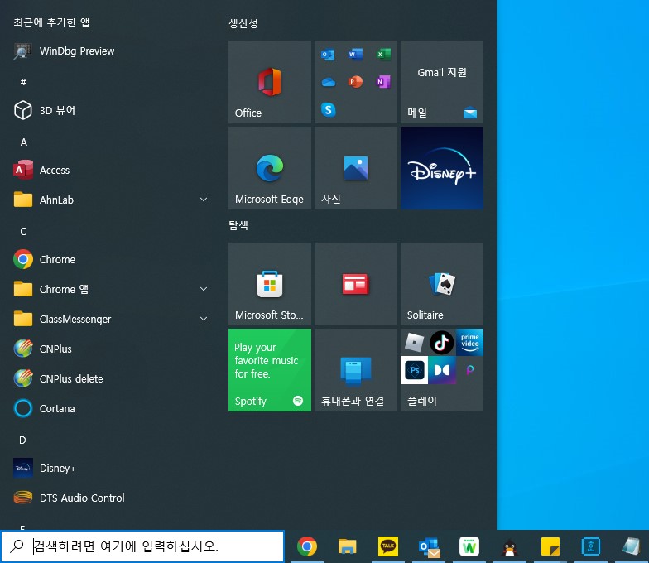Open the Microsoft Edge tile
The height and width of the screenshot is (563, 649).
(270, 168)
